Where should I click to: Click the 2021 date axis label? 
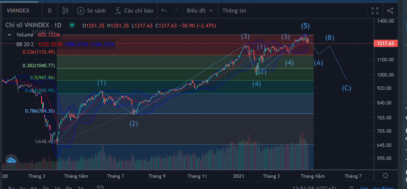(x=238, y=176)
